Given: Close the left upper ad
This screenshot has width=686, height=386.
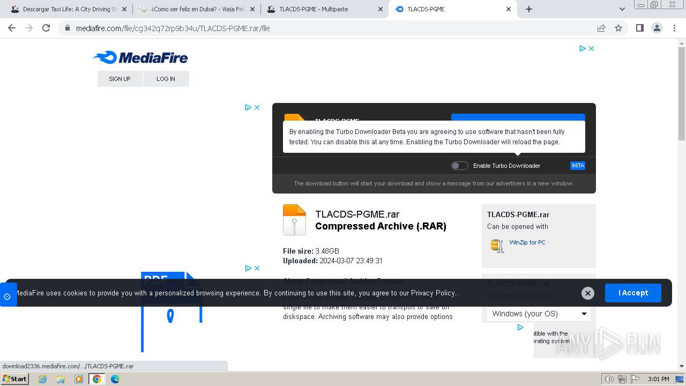Looking at the screenshot, I should [257, 107].
